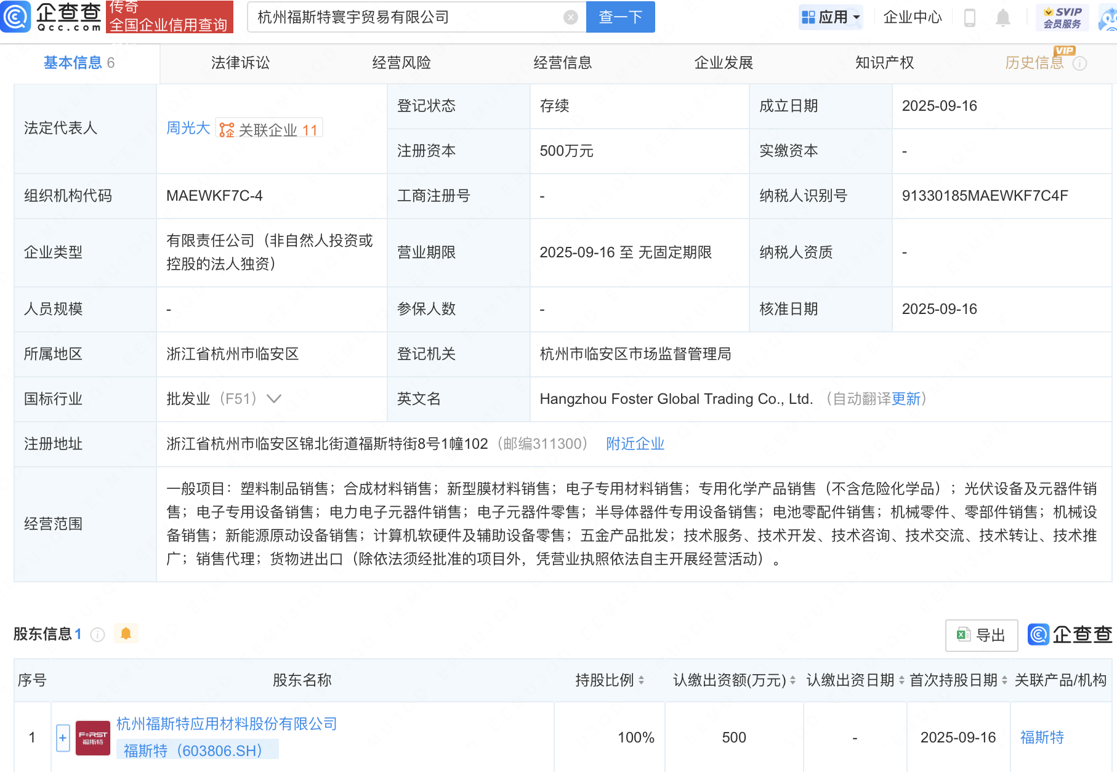The width and height of the screenshot is (1117, 772).
Task: Click 更新 link for English name translation
Action: pyautogui.click(x=906, y=399)
